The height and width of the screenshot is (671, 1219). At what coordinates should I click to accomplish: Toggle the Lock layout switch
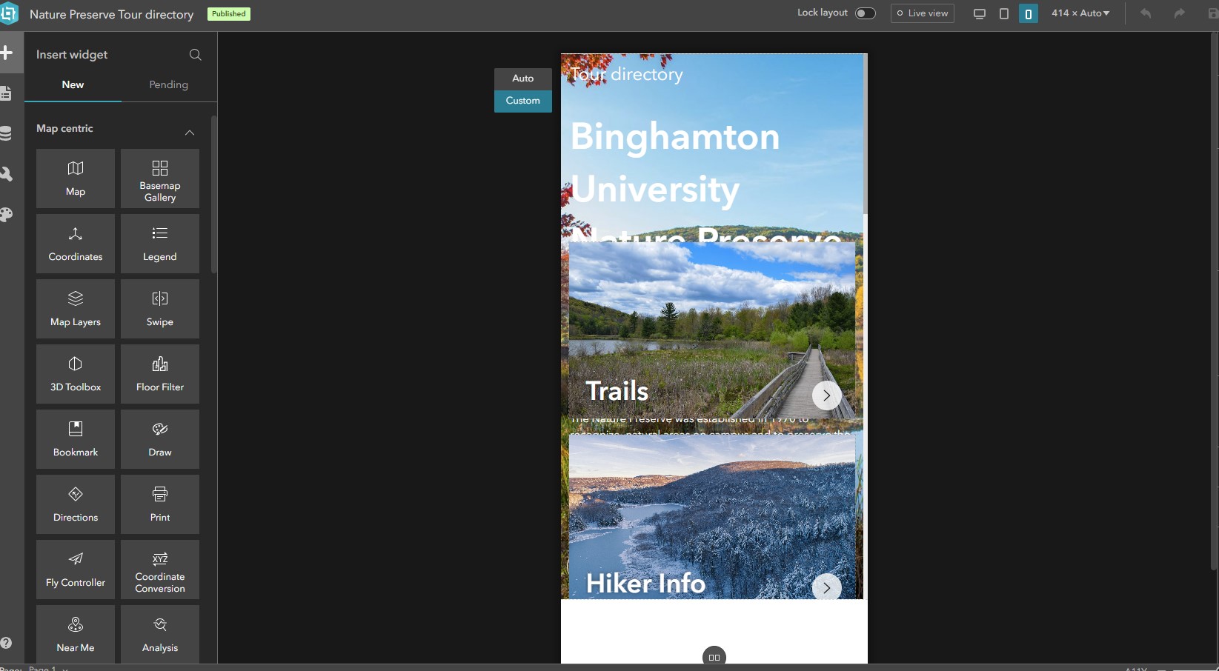pyautogui.click(x=866, y=13)
